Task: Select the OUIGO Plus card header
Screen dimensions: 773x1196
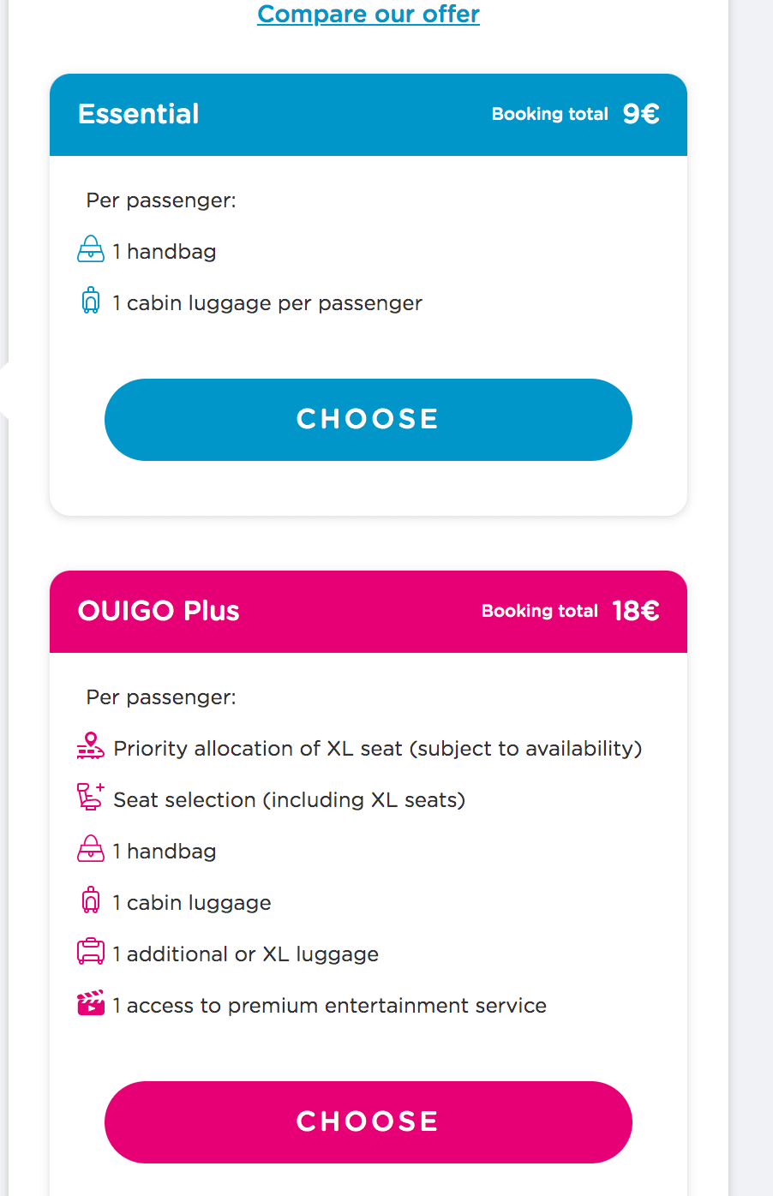Action: tap(369, 612)
